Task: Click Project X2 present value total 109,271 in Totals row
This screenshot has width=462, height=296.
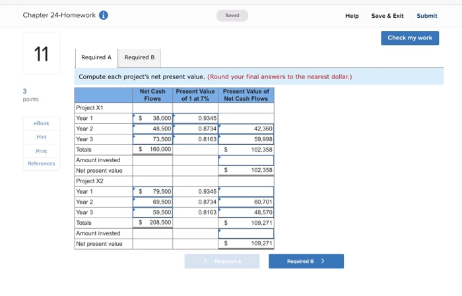Action: pos(246,223)
